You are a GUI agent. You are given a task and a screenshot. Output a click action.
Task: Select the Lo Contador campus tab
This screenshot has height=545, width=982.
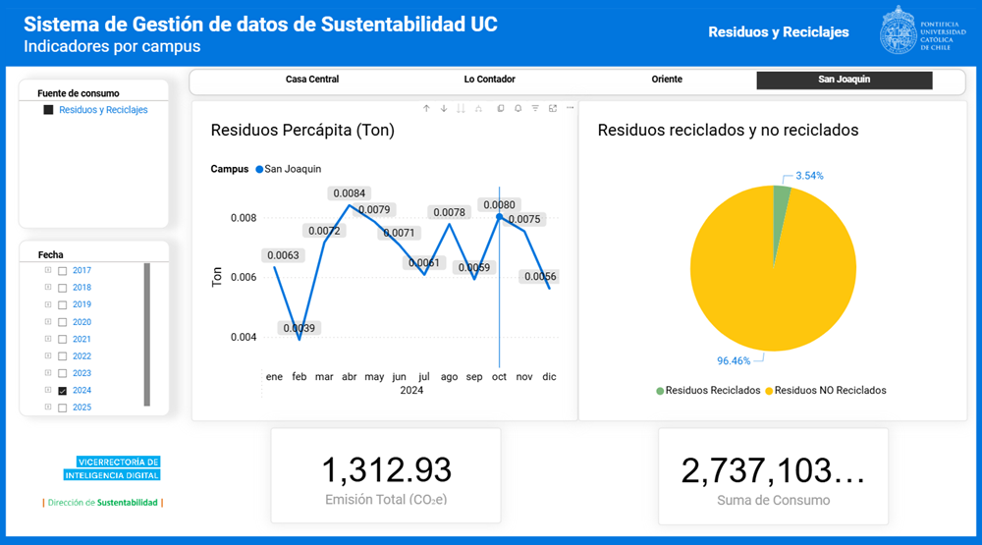tap(489, 80)
